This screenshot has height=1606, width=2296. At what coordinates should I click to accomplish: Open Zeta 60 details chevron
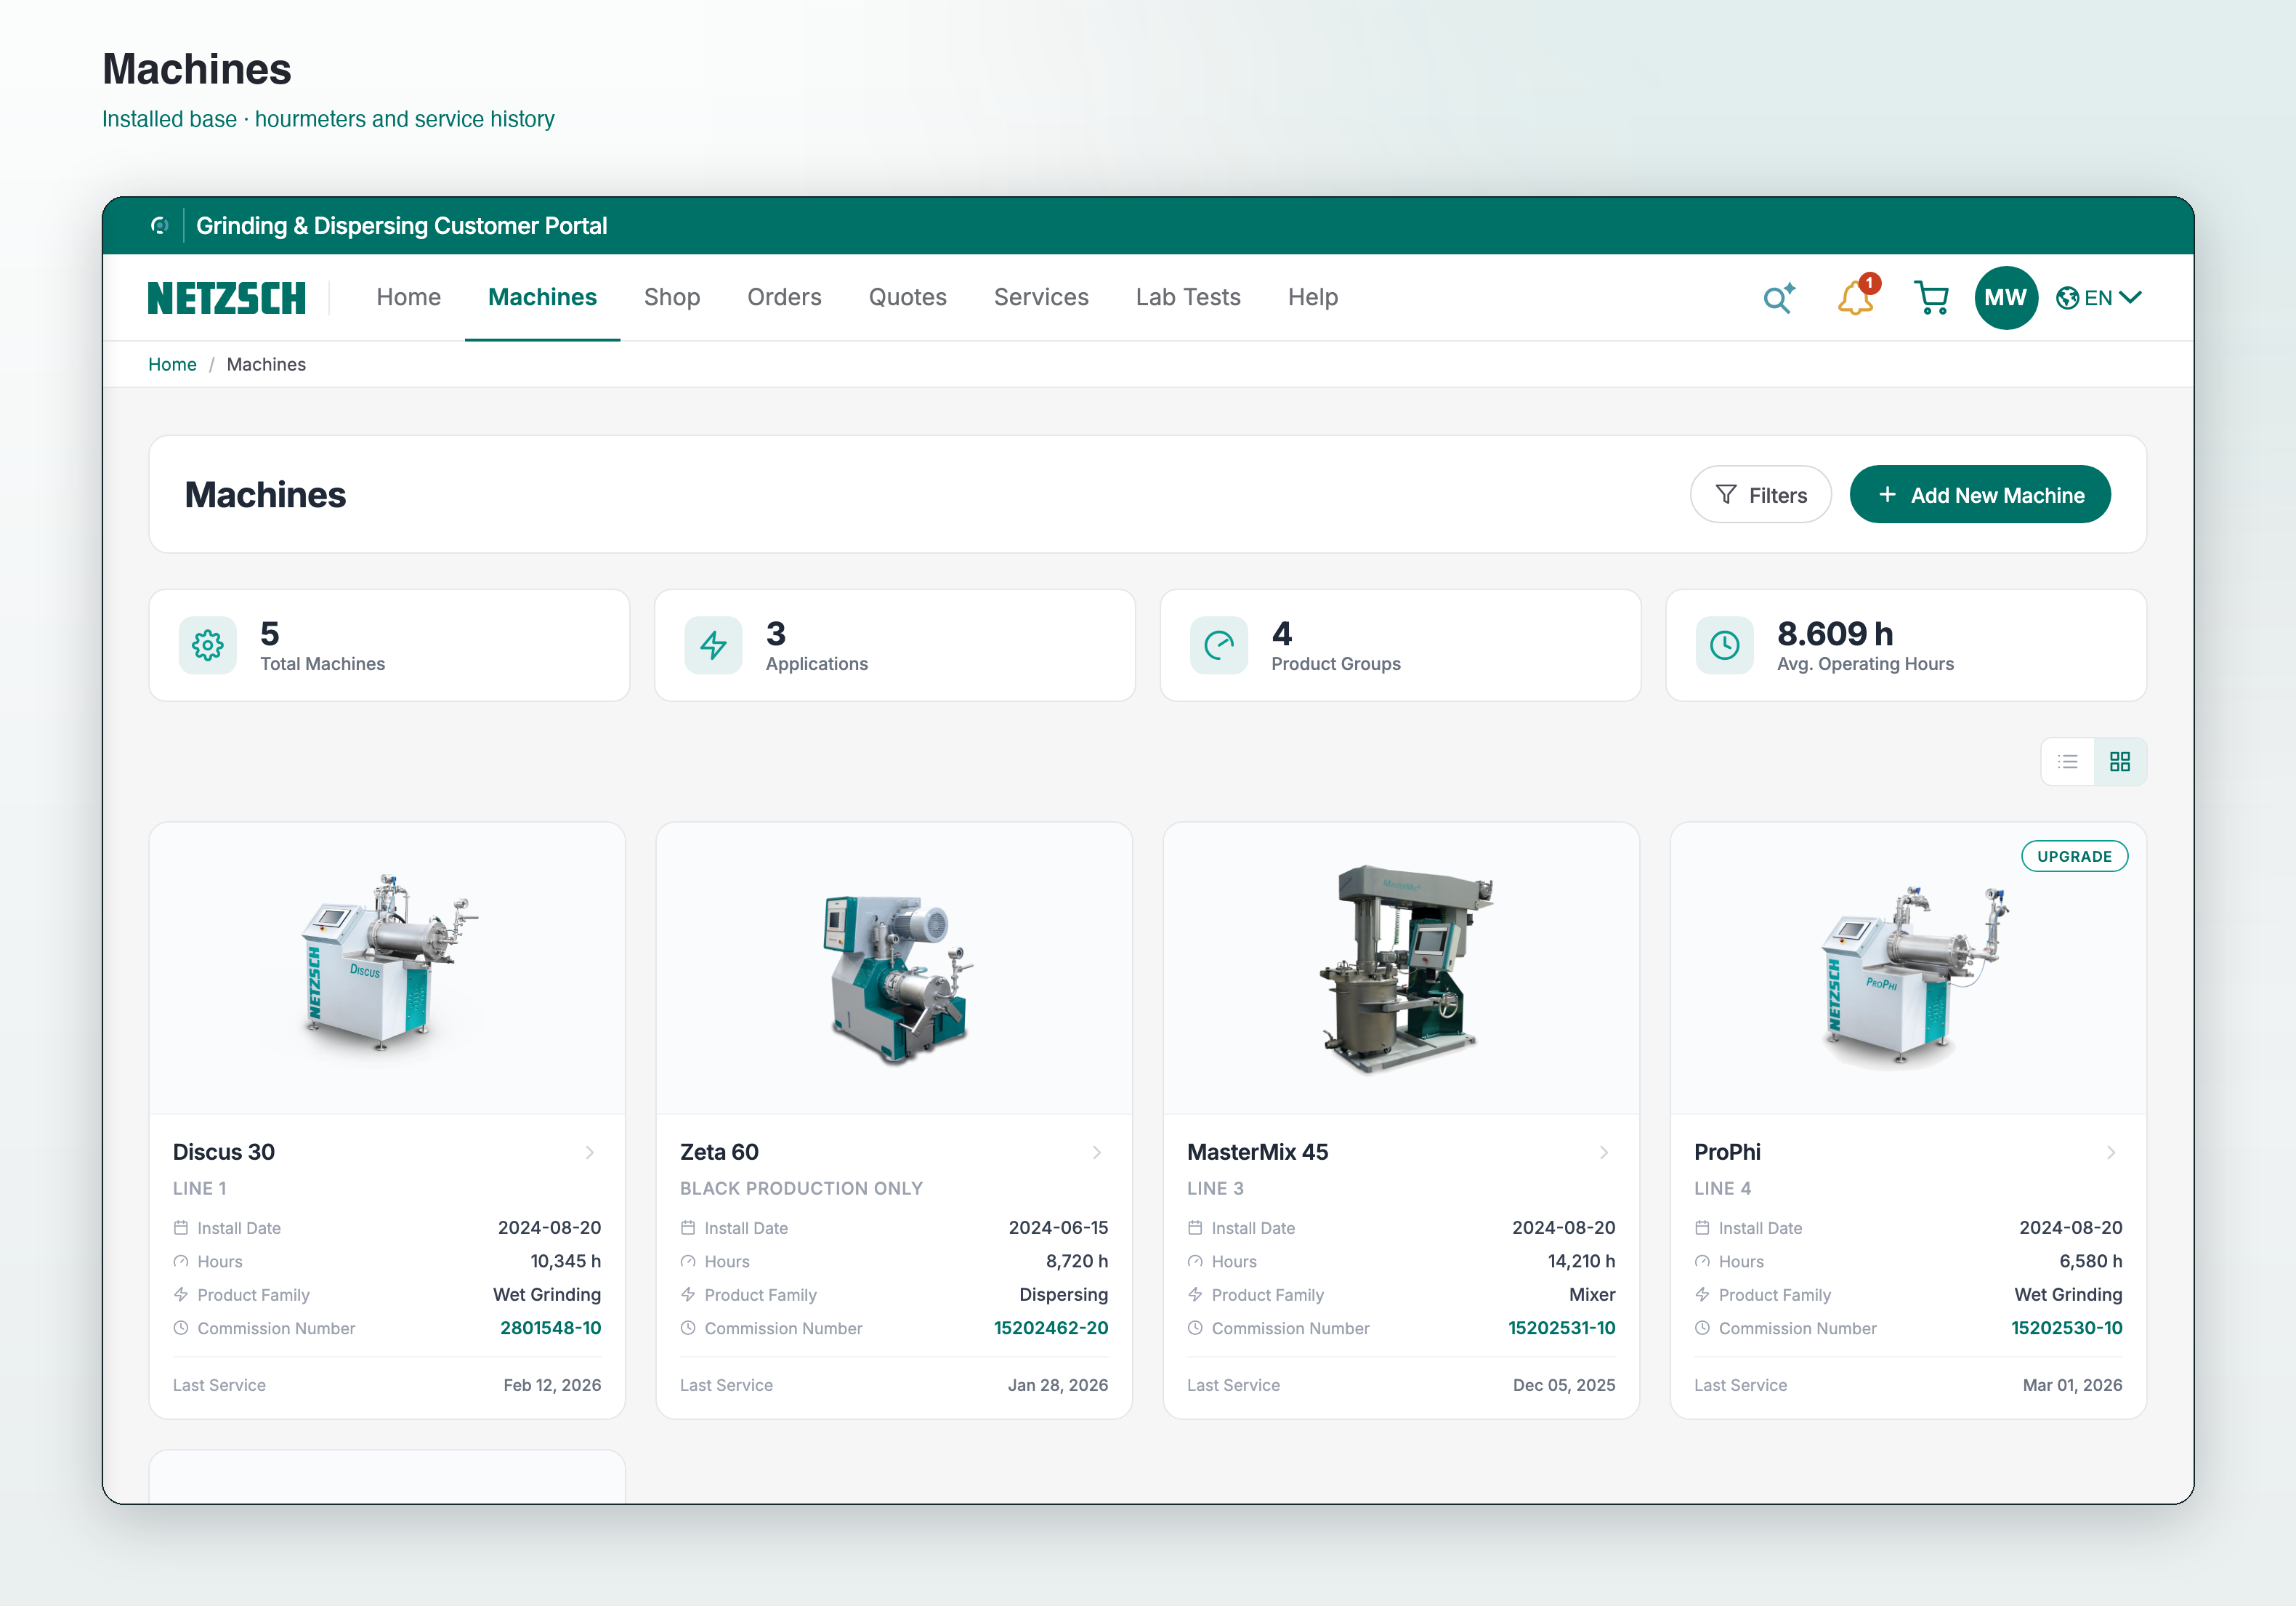1097,1152
